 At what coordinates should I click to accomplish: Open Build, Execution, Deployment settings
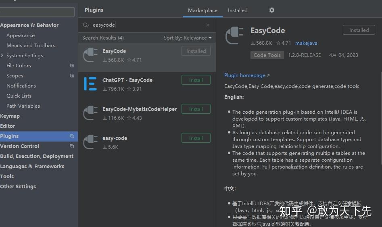[x=37, y=156]
